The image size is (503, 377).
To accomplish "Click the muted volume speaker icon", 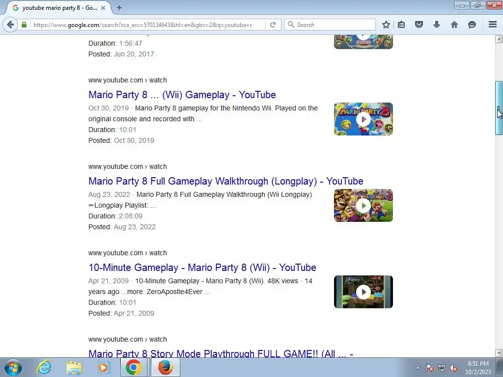I will (x=453, y=368).
